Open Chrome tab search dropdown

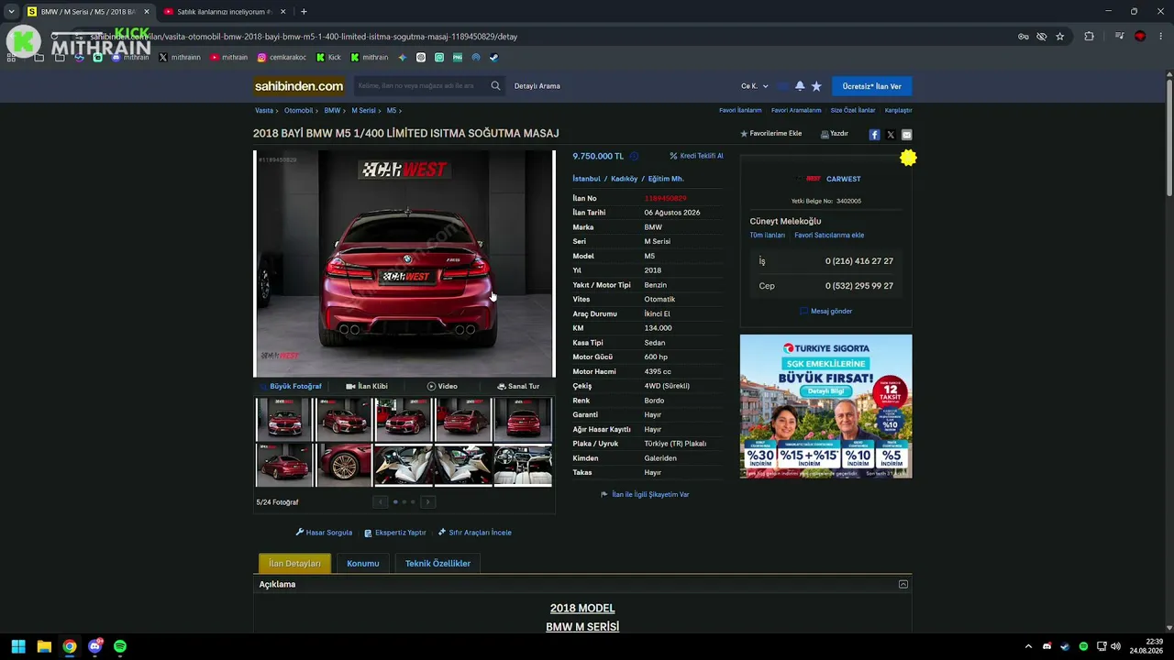pyautogui.click(x=11, y=12)
